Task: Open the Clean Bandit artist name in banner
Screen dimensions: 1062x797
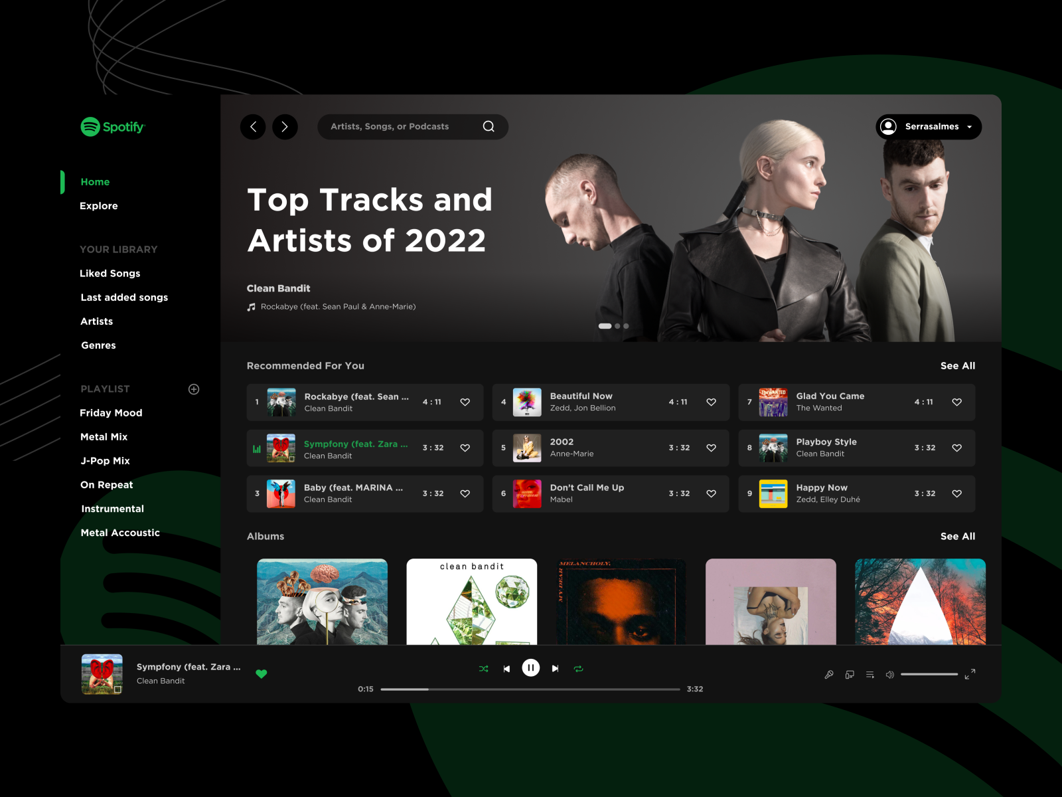Action: (x=279, y=288)
